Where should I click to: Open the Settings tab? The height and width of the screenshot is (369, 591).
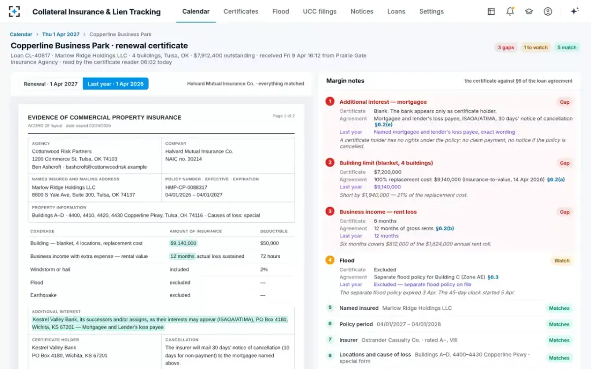(x=431, y=11)
